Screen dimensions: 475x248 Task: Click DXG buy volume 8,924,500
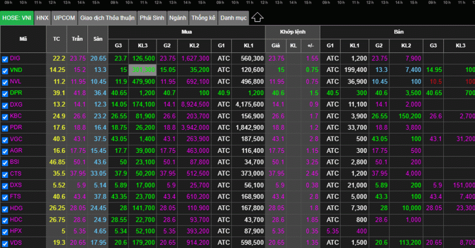pyautogui.click(x=196, y=105)
